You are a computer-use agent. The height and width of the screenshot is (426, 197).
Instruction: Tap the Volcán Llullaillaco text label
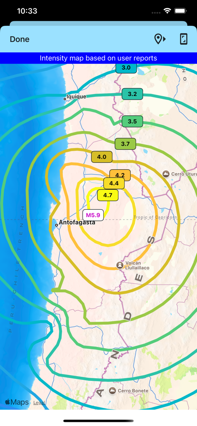tap(137, 266)
